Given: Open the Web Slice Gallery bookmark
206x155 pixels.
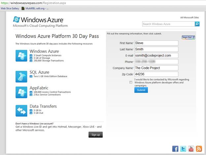Looking at the screenshot, I should tap(10, 8).
